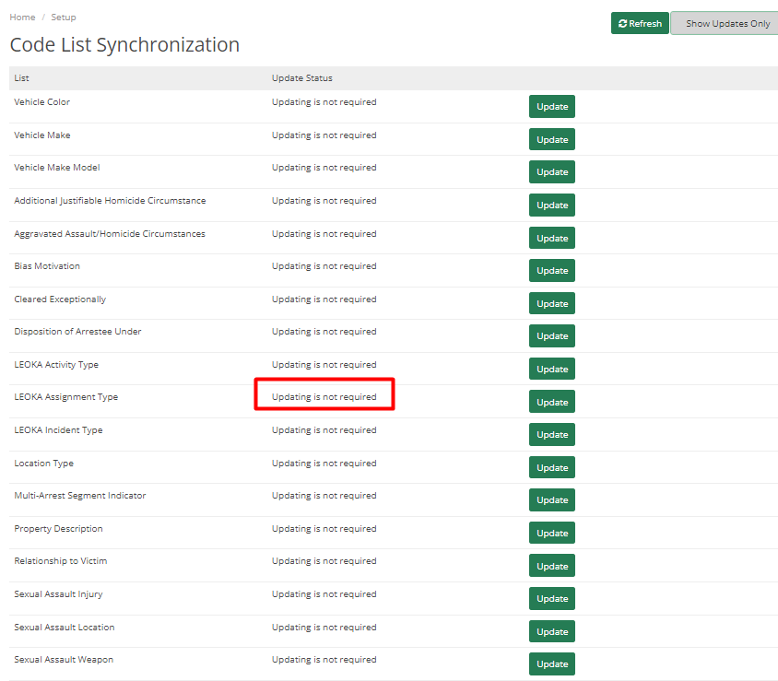Navigate to Setup via breadcrumb
The height and width of the screenshot is (681, 778).
coord(63,17)
